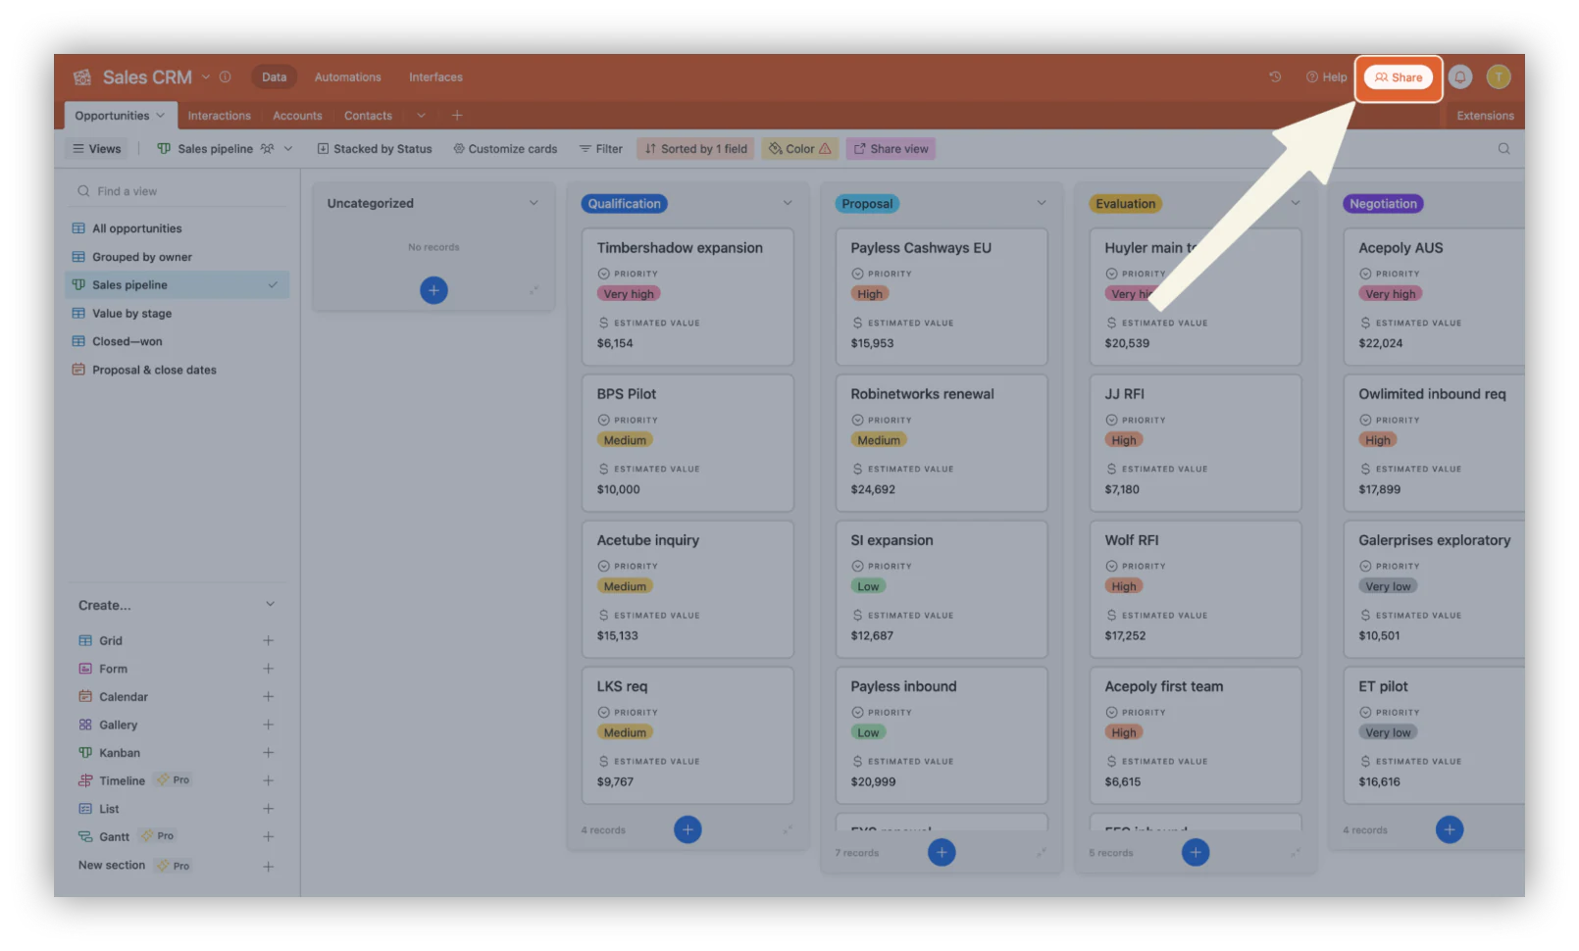Click the Share view button
The image size is (1579, 951).
click(891, 149)
